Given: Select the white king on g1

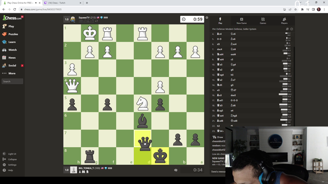Looking at the screenshot, I should (90, 33).
